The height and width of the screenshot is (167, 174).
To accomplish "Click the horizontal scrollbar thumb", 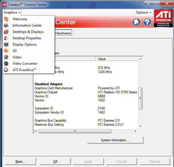I will (x=75, y=131).
